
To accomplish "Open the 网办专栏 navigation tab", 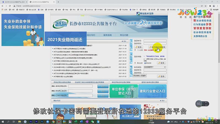I will coord(91,35).
